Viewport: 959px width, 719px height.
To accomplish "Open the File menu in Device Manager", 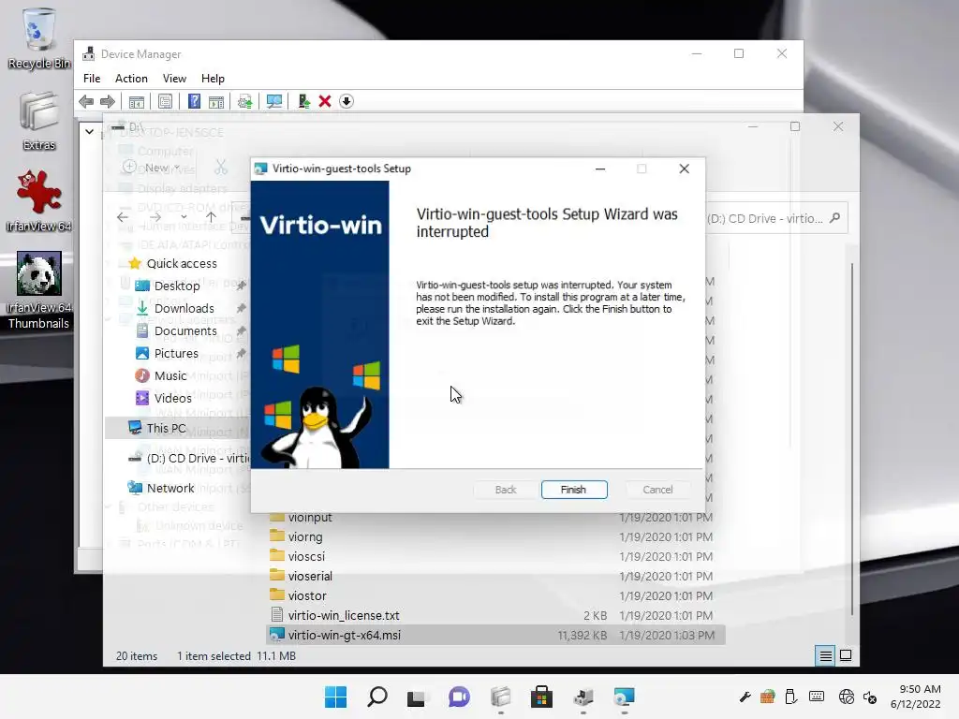I will (x=92, y=79).
